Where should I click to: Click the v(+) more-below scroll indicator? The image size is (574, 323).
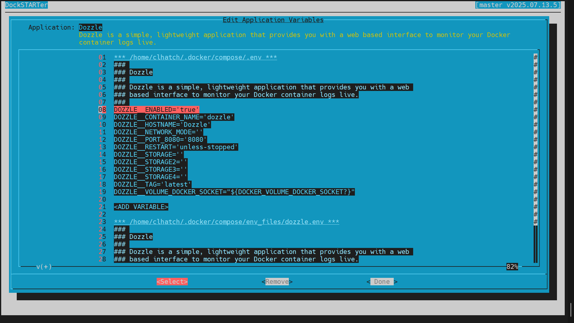(x=44, y=267)
